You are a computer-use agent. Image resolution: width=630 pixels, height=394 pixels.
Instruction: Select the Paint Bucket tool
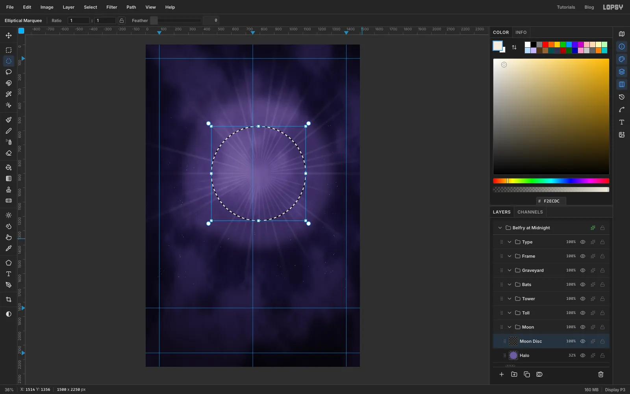[9, 167]
